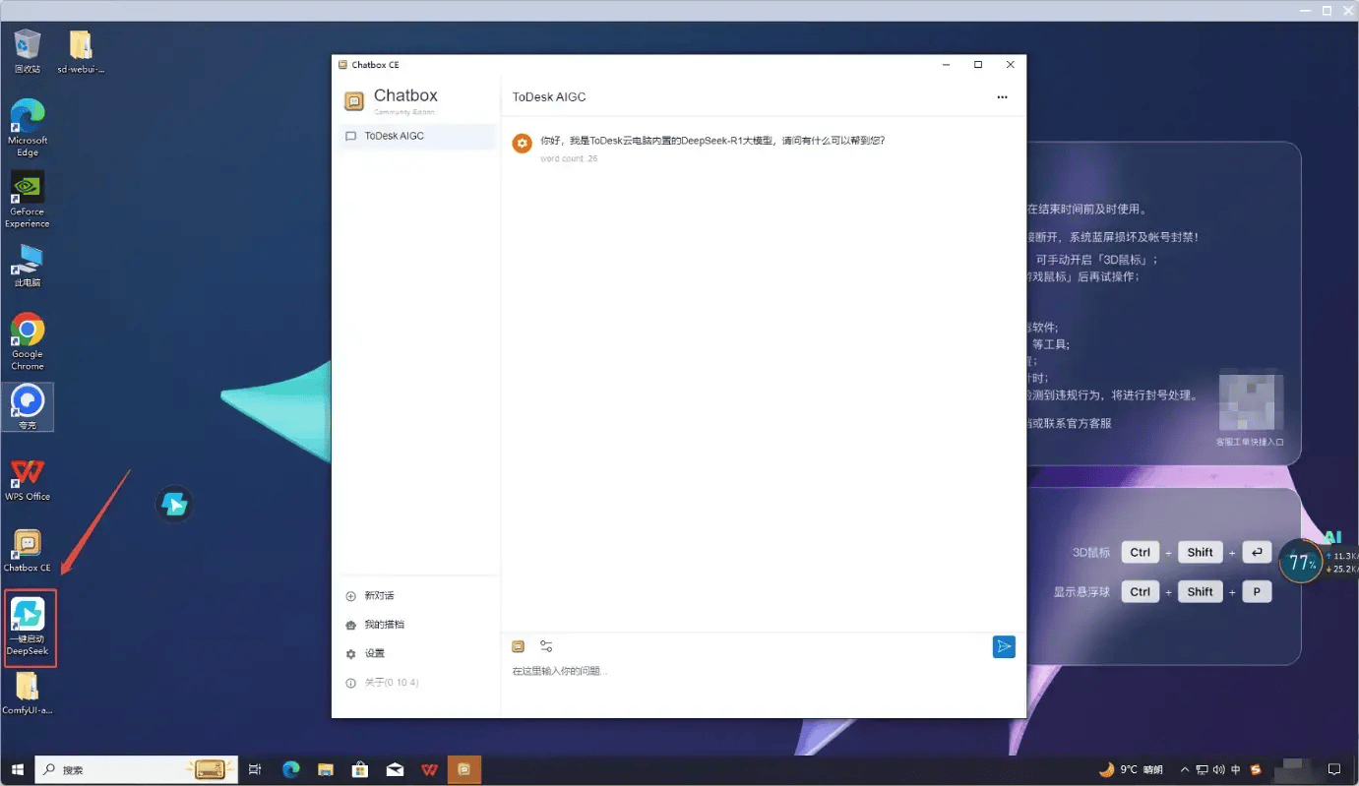The image size is (1359, 786).
Task: Open the 此电脑 (This PC) icon
Action: [x=28, y=265]
